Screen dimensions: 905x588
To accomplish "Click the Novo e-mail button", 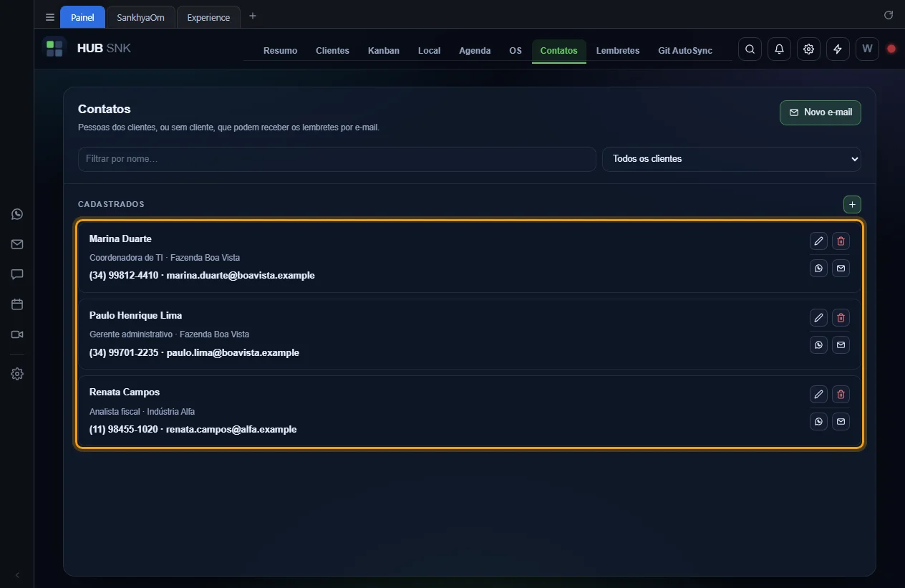I will tap(821, 112).
